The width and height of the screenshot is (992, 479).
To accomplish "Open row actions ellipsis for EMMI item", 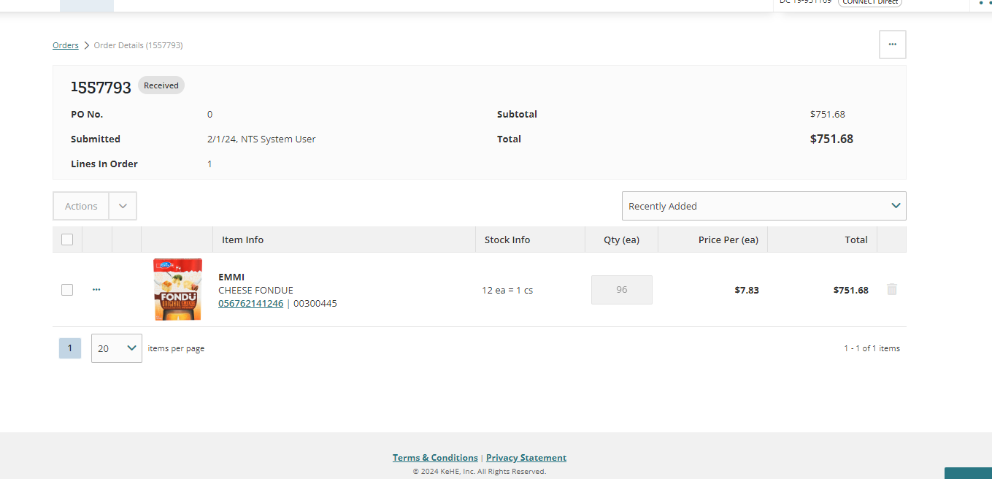I will (x=96, y=289).
